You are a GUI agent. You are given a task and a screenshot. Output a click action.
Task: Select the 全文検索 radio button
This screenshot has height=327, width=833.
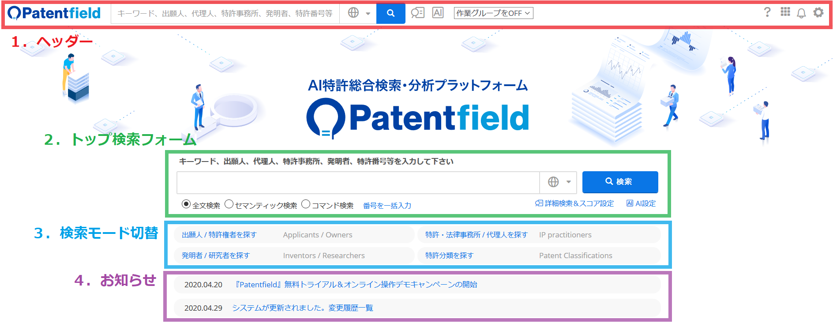pyautogui.click(x=186, y=204)
